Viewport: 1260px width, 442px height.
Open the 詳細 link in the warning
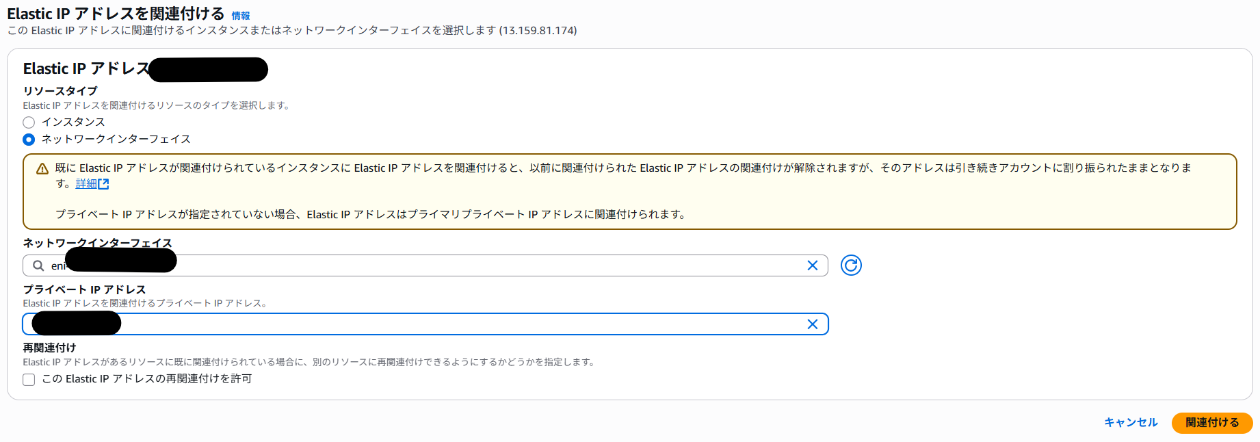point(86,184)
